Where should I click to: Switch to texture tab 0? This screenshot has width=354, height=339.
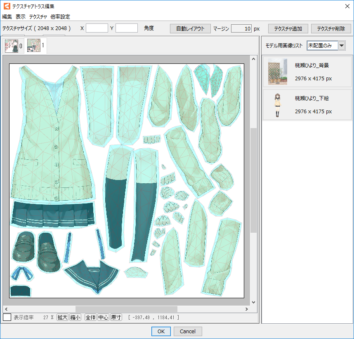[x=14, y=46]
